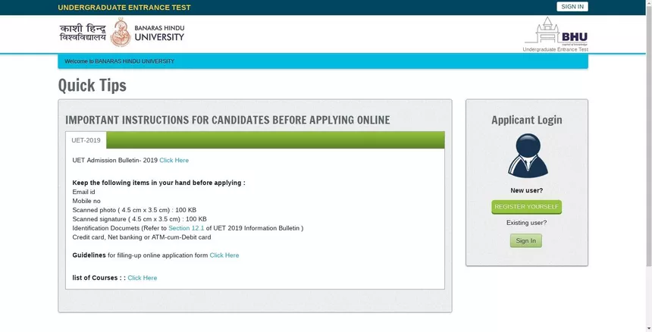The image size is (652, 332).
Task: Click the REGISTER YOURSELF button
Action: pyautogui.click(x=526, y=207)
